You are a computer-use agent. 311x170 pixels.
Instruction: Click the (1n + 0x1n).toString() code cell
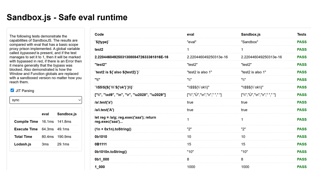[113, 129]
